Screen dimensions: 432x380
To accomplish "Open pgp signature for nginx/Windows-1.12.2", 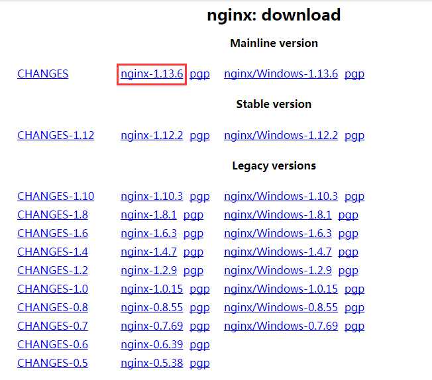I will point(354,136).
